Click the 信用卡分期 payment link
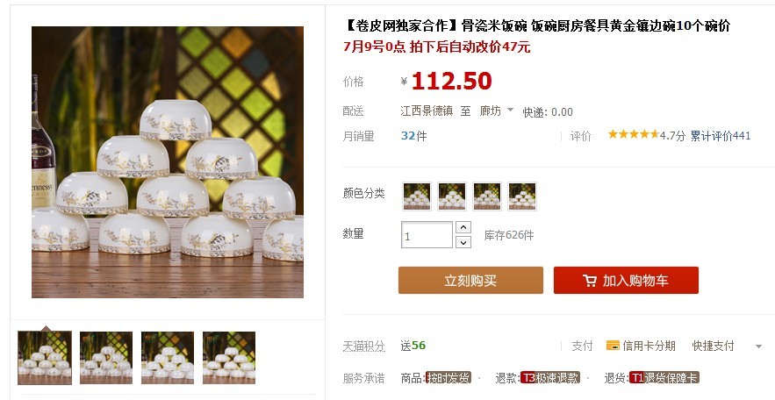 [x=649, y=346]
